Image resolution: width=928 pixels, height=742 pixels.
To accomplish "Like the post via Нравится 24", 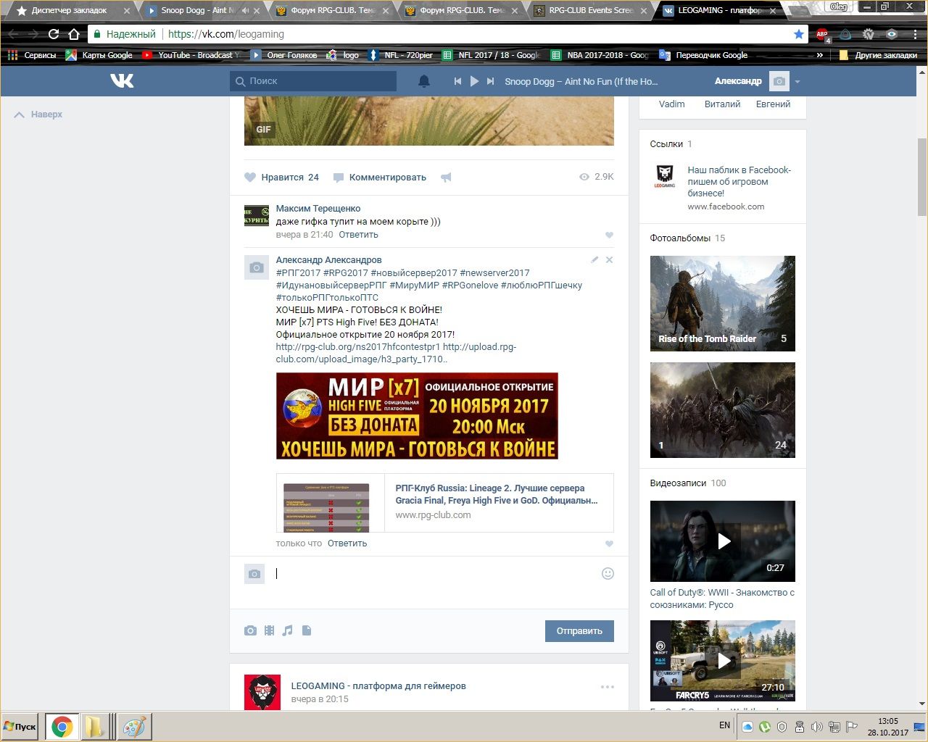I will point(281,177).
